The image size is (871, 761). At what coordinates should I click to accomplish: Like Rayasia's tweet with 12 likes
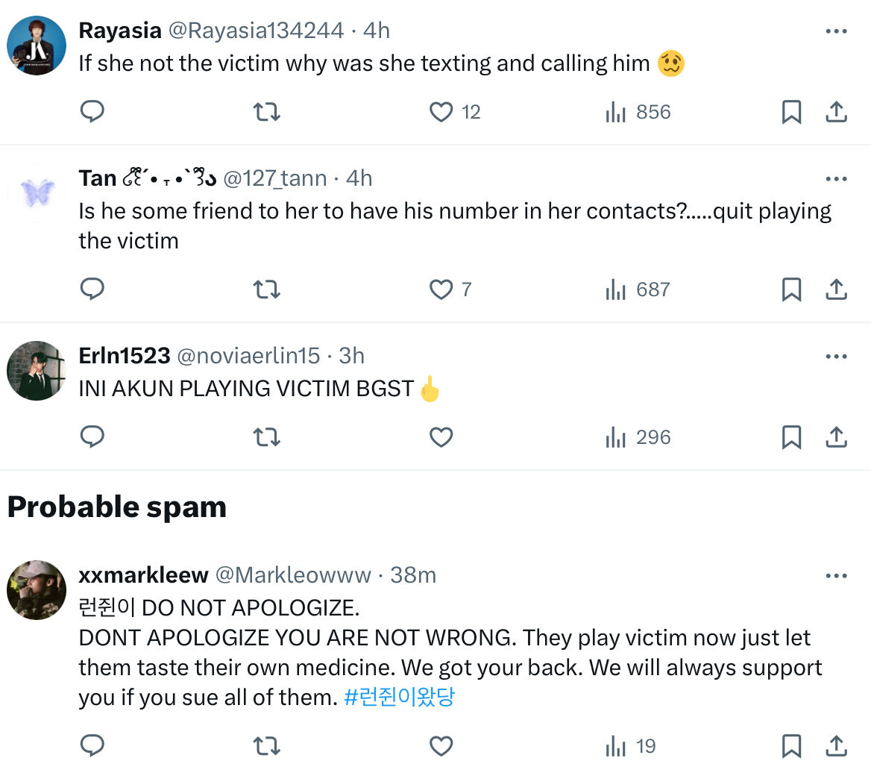[x=441, y=112]
